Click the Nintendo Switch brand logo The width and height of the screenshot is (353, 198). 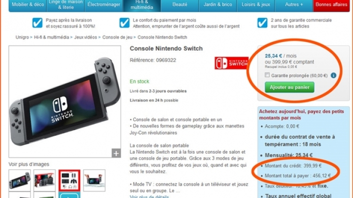[231, 63]
